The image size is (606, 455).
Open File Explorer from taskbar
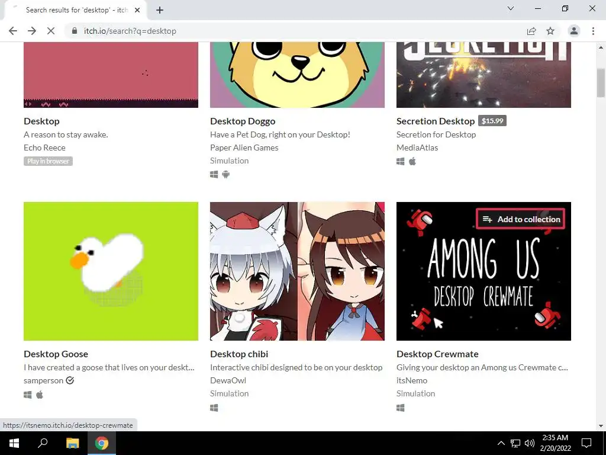(72, 443)
